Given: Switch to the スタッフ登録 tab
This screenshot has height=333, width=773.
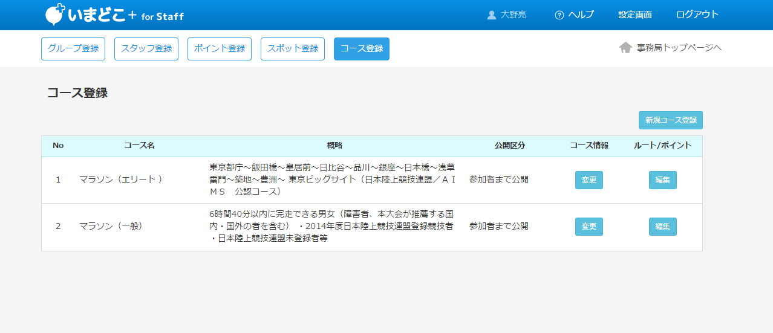Looking at the screenshot, I should (x=146, y=49).
